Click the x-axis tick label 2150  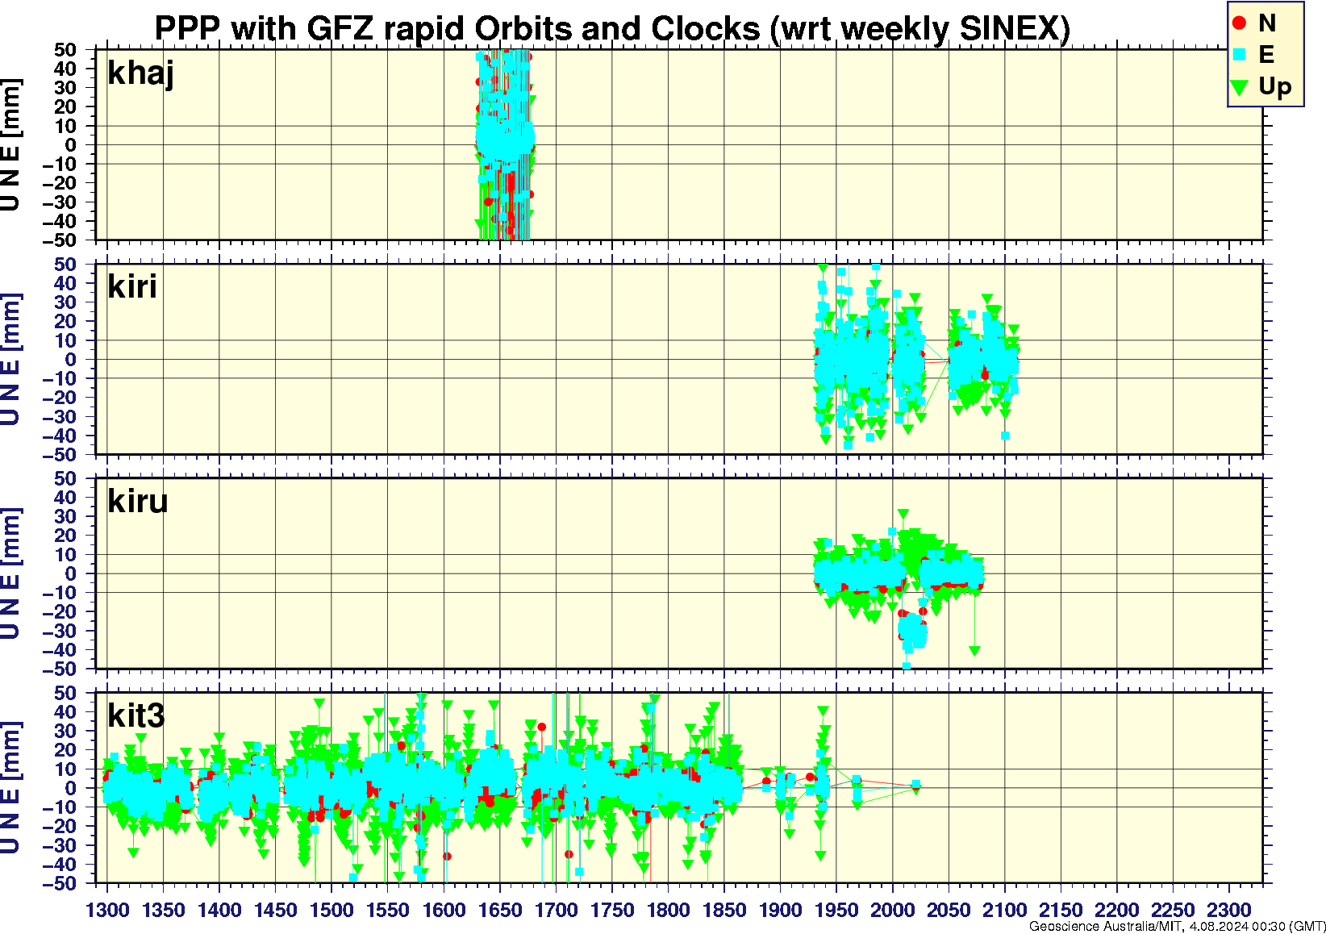pos(1061,910)
